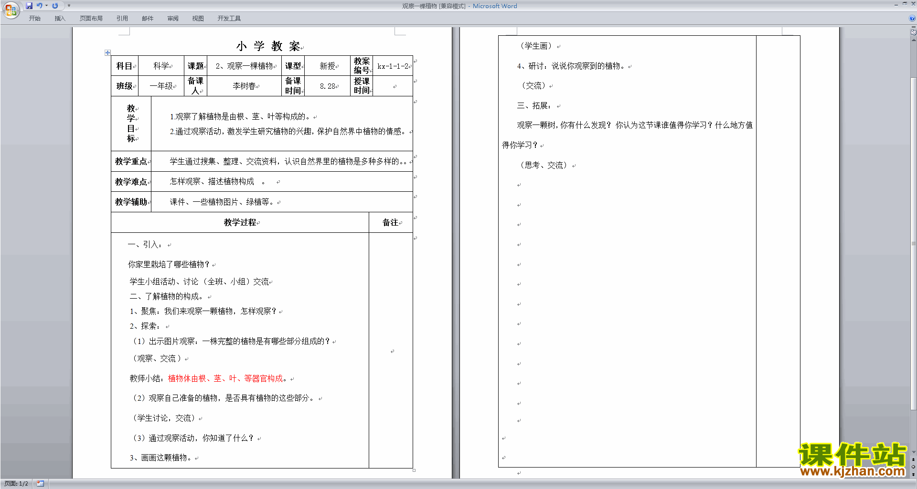This screenshot has height=489, width=917.
Task: Click the 备注 header cell
Action: pyautogui.click(x=391, y=222)
